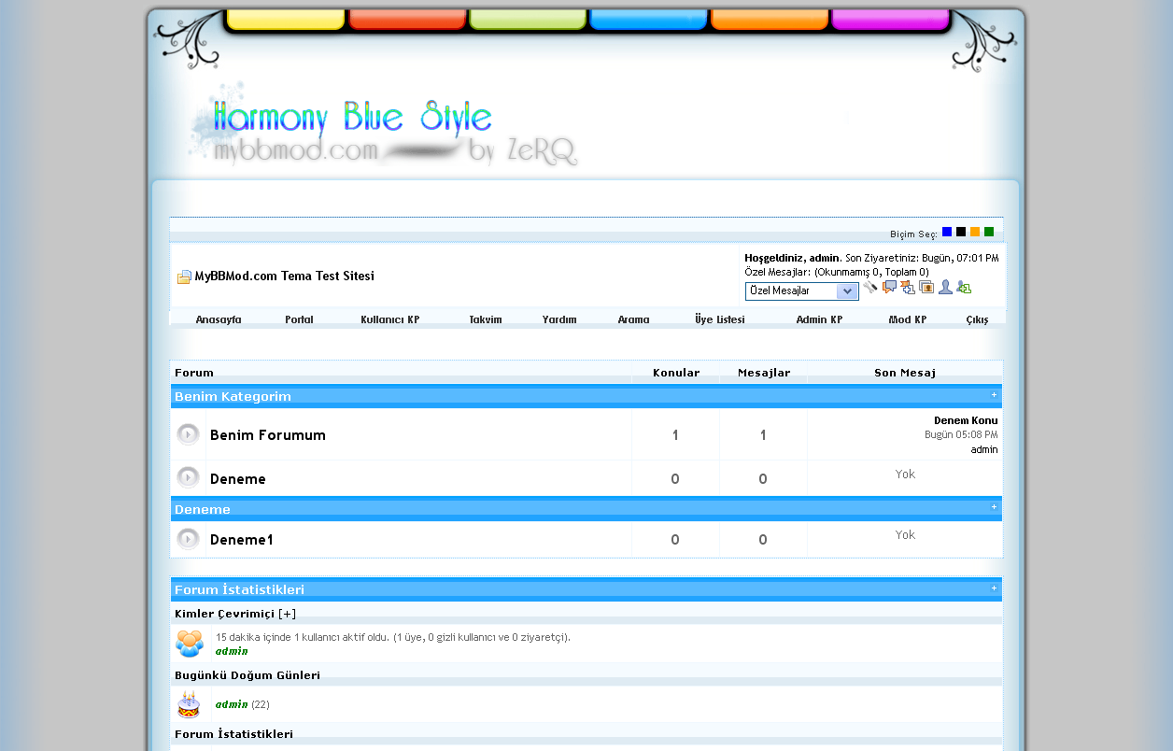The width and height of the screenshot is (1173, 751).
Task: Collapse the Forum İstatistikleri section
Action: 994,588
